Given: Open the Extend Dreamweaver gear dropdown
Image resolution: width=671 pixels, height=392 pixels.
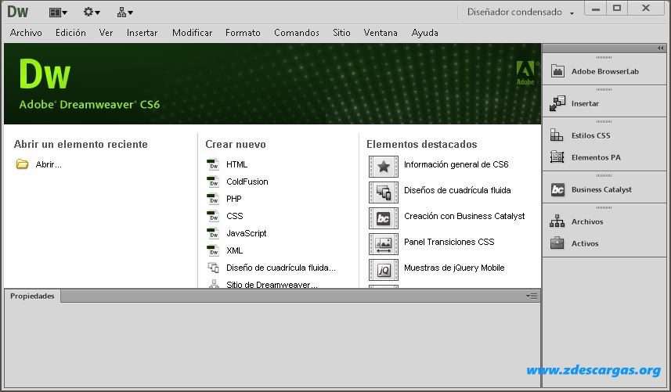Looking at the screenshot, I should click(92, 13).
